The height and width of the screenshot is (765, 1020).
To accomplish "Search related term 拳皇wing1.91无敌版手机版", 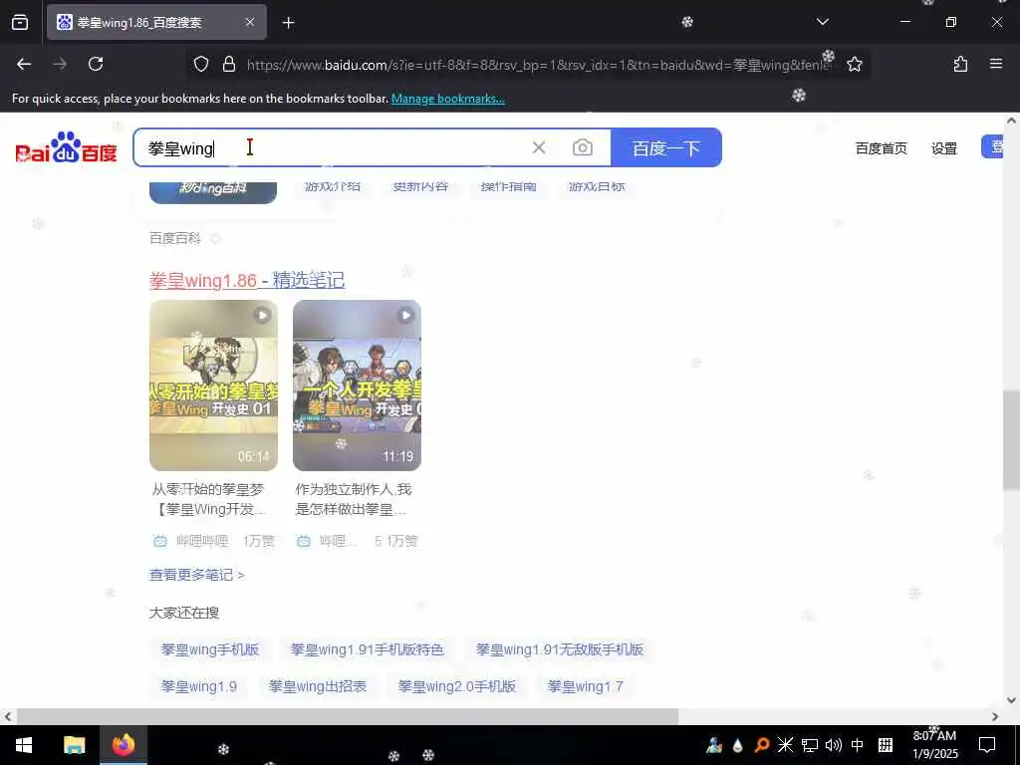I will pos(560,649).
